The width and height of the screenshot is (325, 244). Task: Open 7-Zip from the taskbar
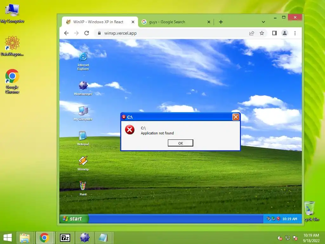pos(65,238)
